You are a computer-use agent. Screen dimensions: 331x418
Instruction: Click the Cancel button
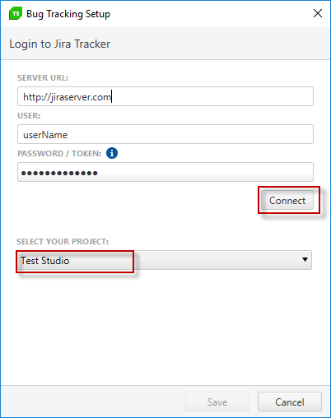pos(290,402)
